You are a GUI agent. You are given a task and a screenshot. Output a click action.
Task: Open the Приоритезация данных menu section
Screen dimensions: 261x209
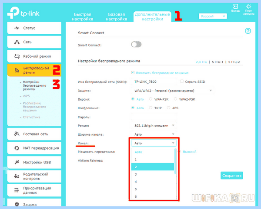pyautogui.click(x=34, y=190)
